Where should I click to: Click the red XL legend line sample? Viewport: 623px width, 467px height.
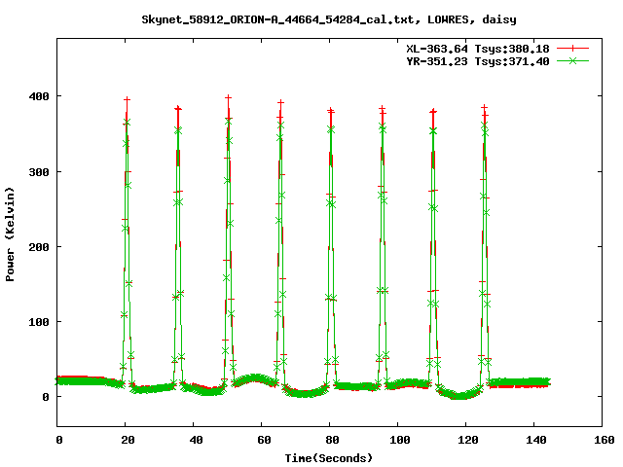pyautogui.click(x=572, y=49)
